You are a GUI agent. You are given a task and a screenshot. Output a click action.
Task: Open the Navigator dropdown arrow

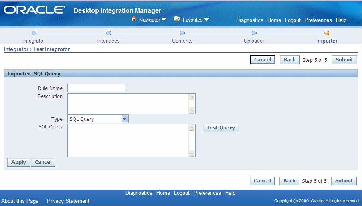pyautogui.click(x=164, y=20)
